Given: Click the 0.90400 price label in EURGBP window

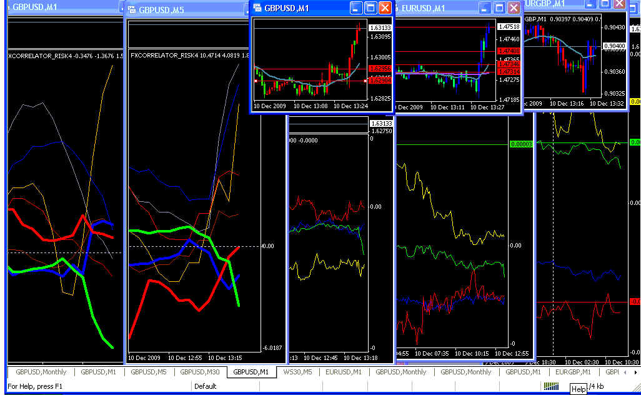Looking at the screenshot, I should click(614, 46).
